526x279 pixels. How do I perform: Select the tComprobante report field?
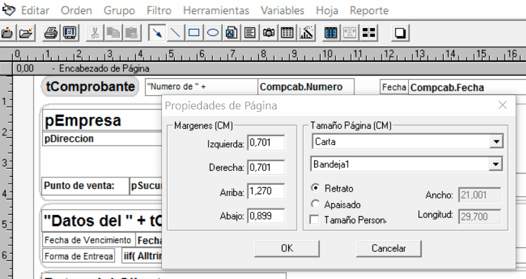coord(90,87)
